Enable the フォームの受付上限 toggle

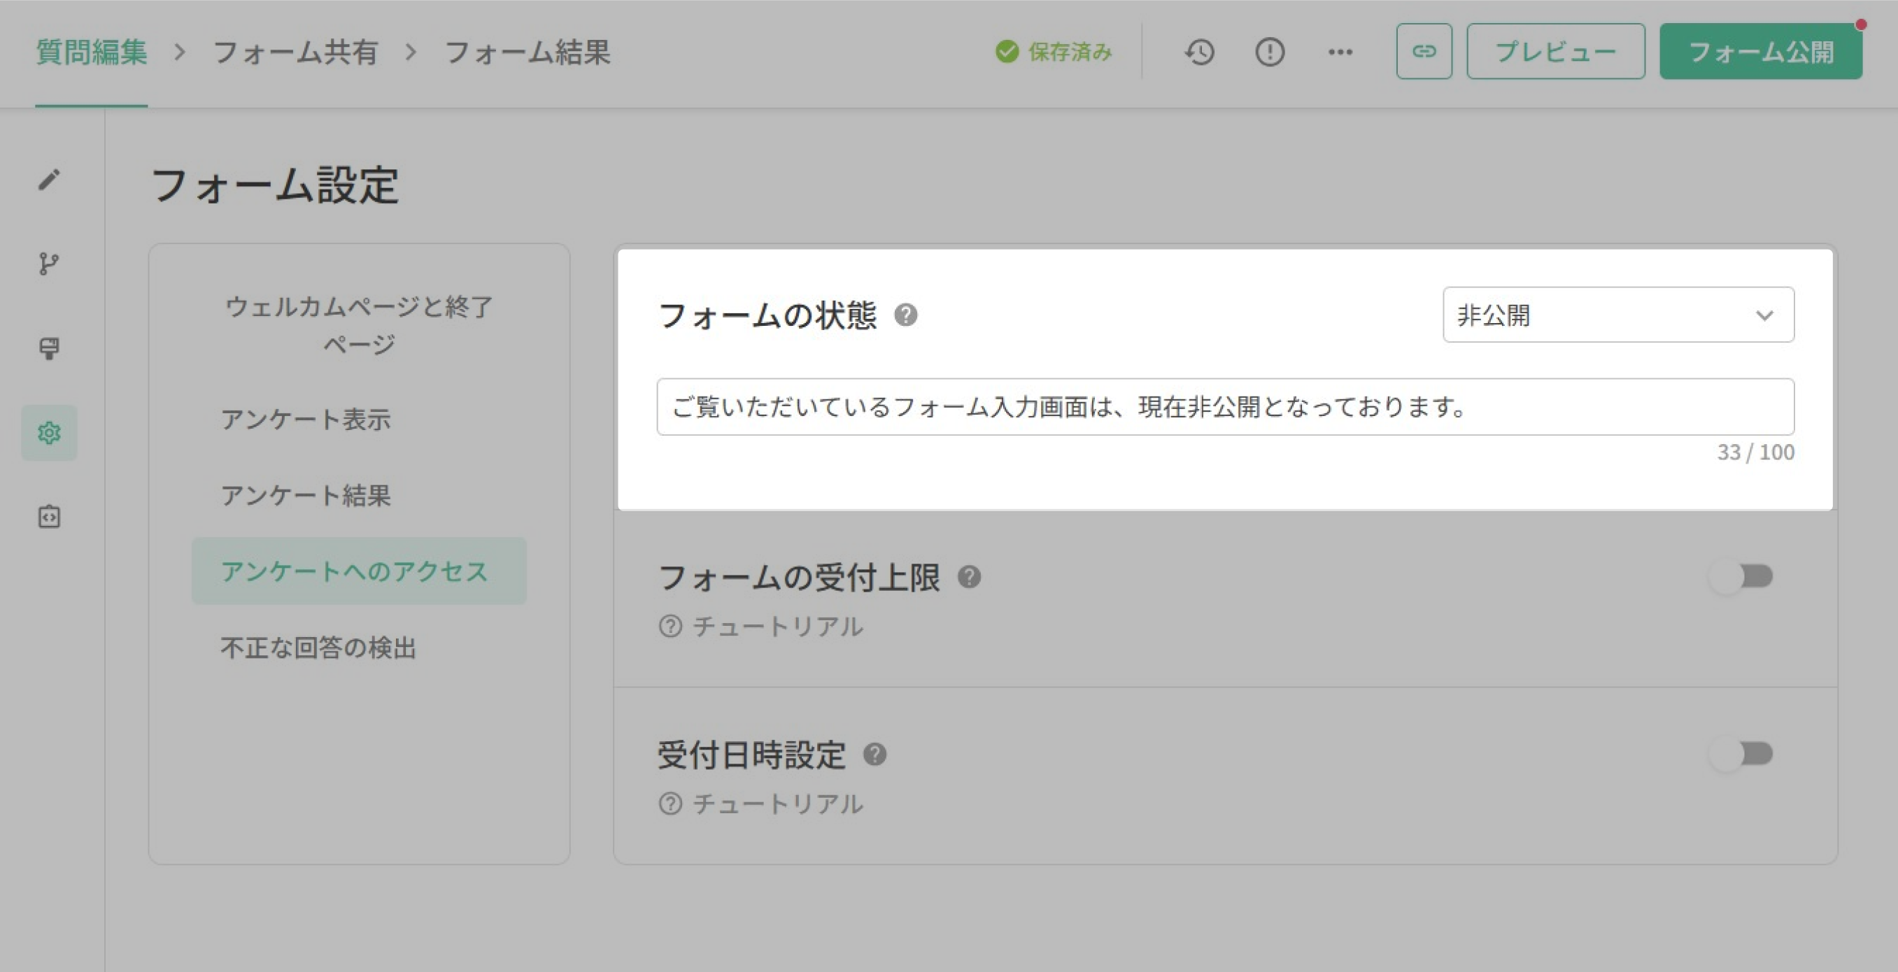[1741, 576]
